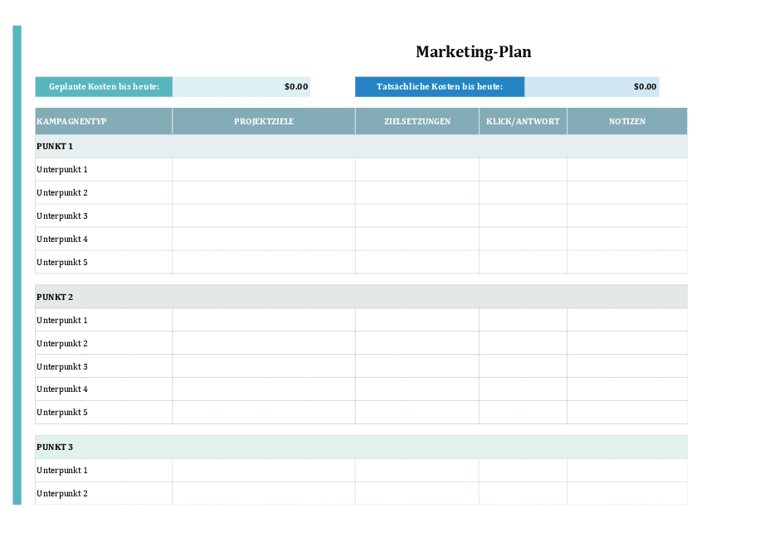Click Notizen cell for PUNKT 1 Unterpunkt 4
This screenshot has width=760, height=537.
pyautogui.click(x=627, y=239)
